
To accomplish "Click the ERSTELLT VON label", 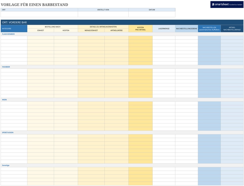I will tap(103, 10).
